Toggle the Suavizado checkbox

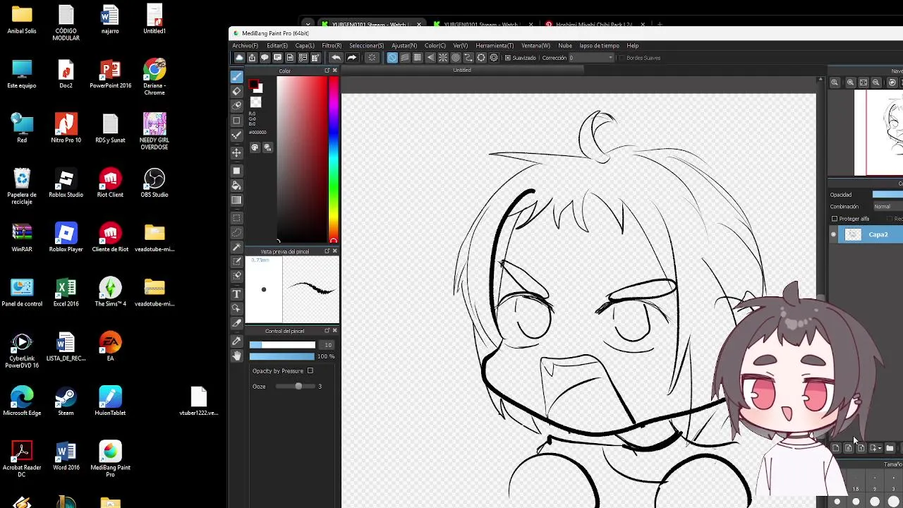508,58
